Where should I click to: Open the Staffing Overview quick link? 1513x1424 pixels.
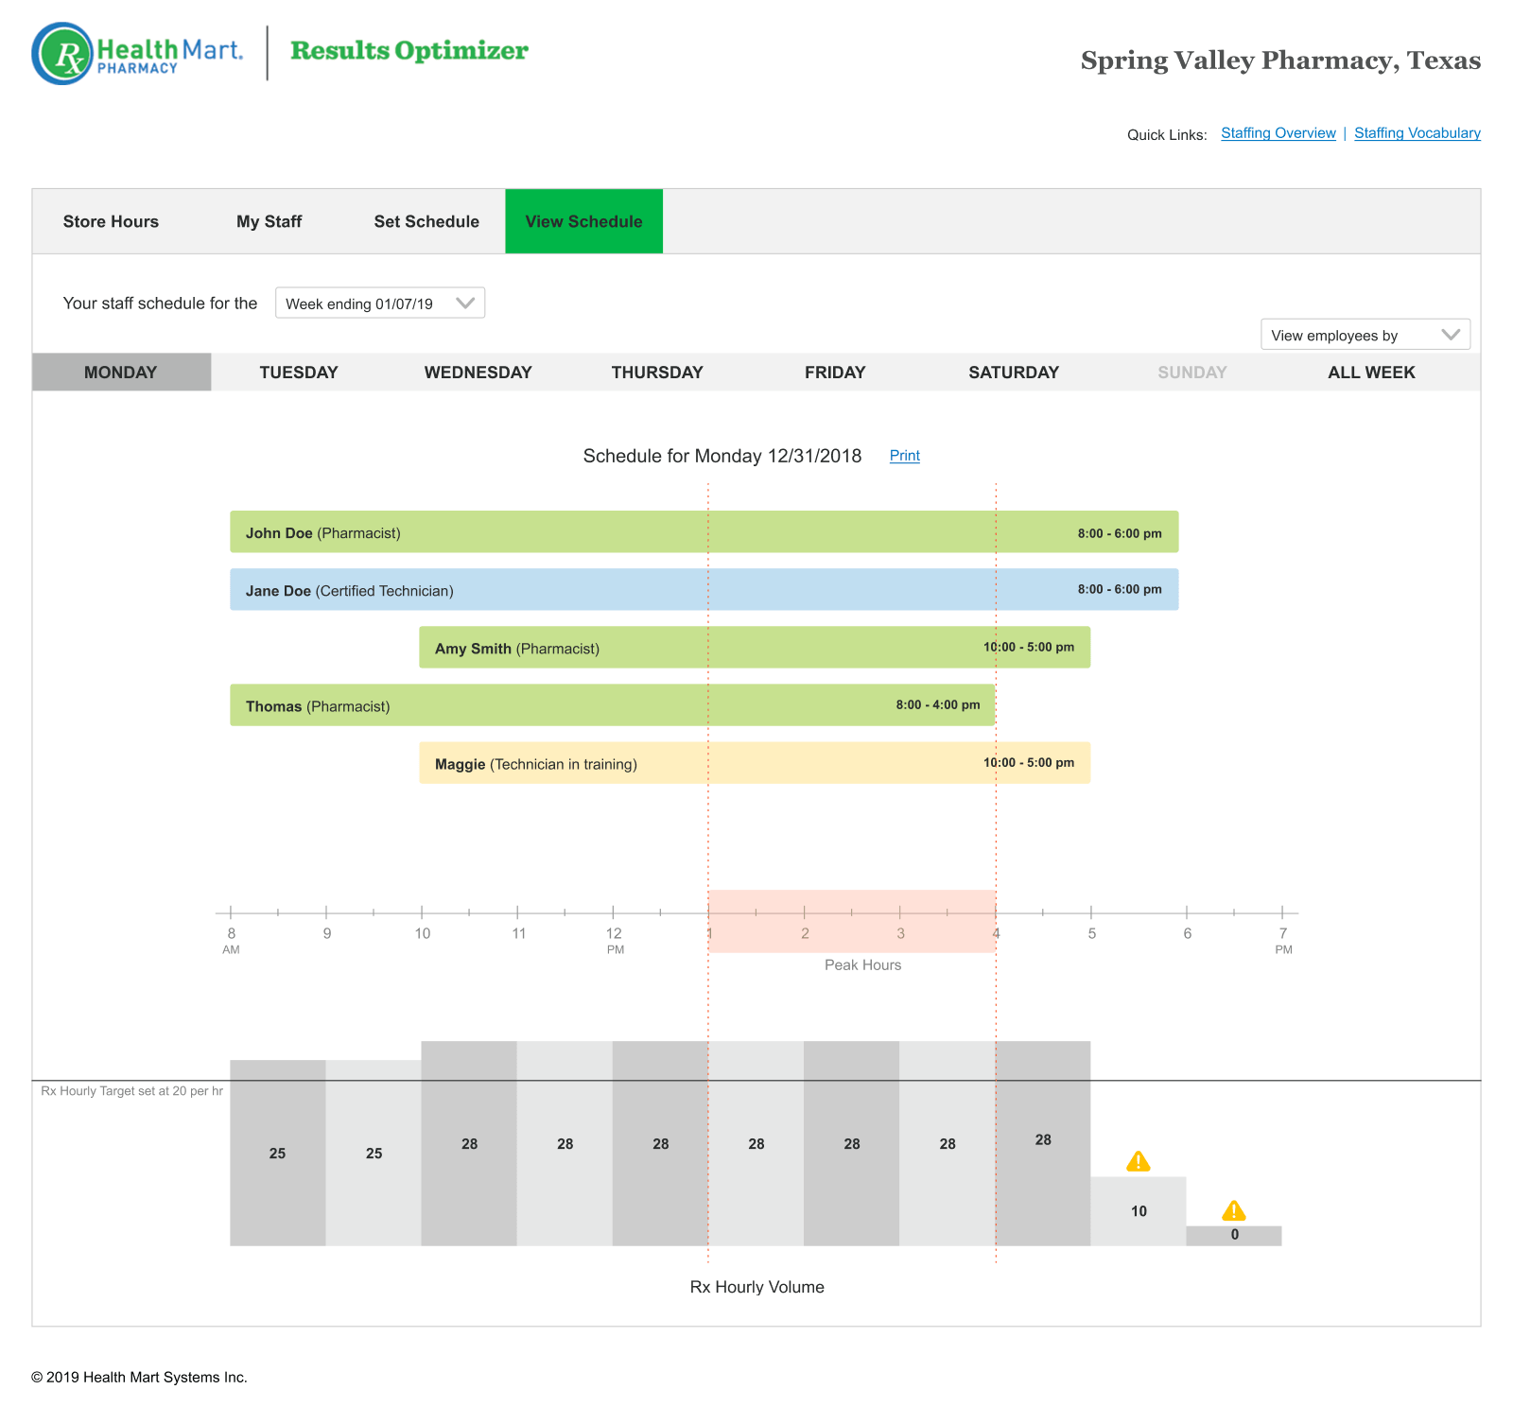click(1278, 133)
